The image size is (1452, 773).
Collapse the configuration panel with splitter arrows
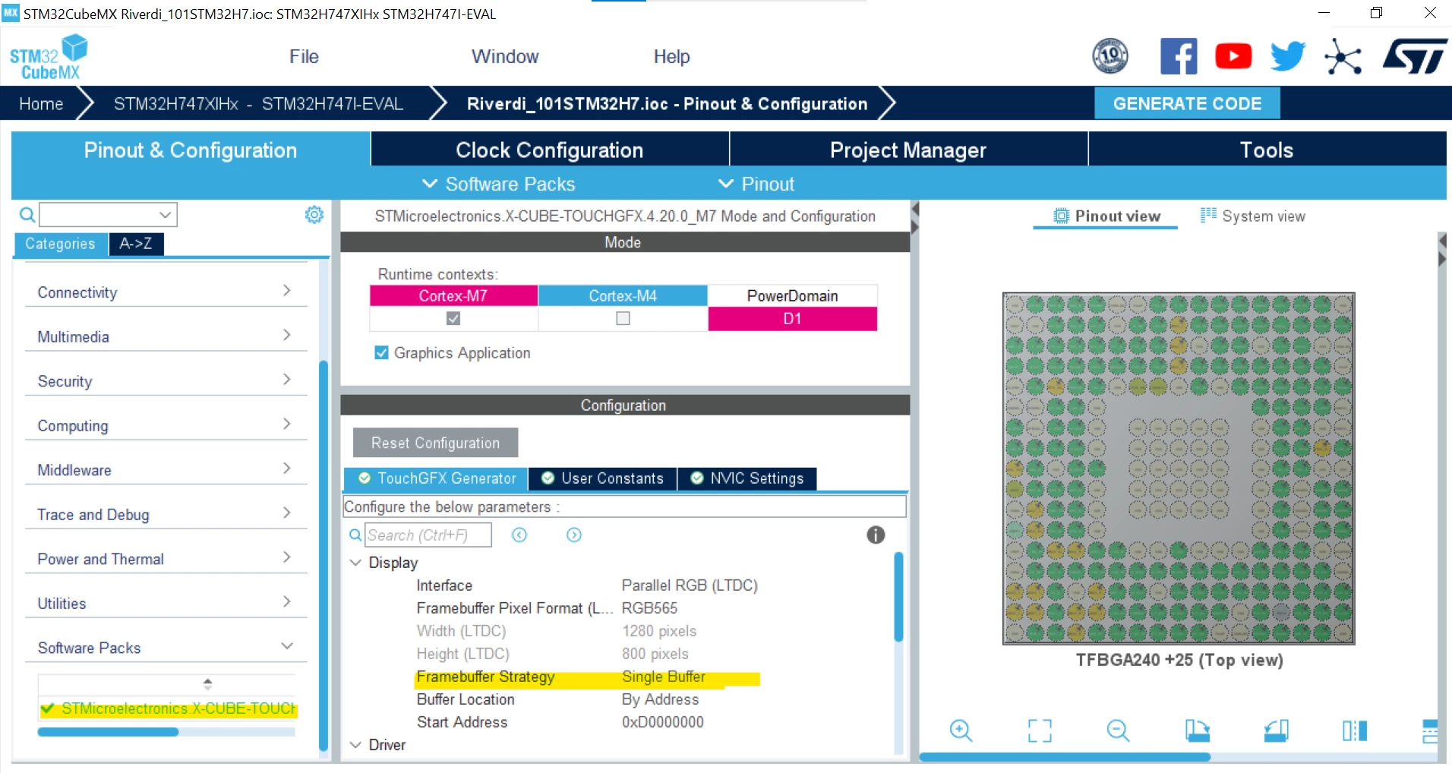[914, 218]
